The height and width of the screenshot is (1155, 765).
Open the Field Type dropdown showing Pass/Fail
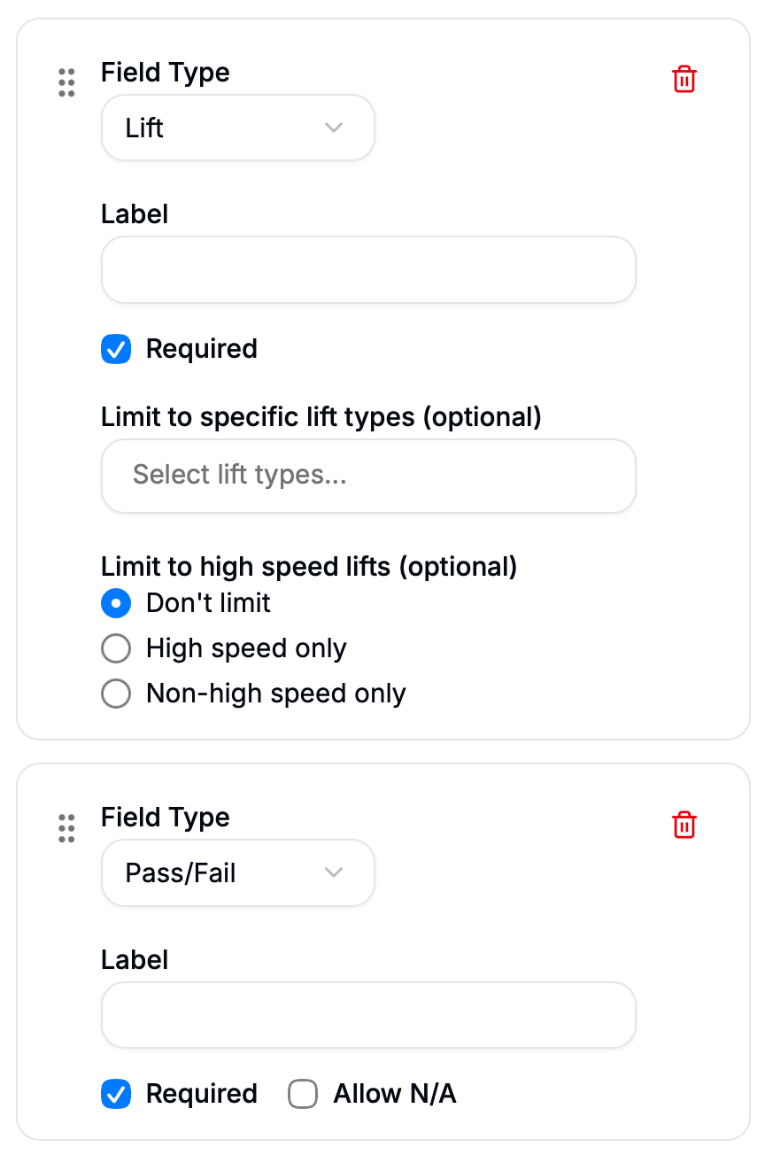(237, 872)
